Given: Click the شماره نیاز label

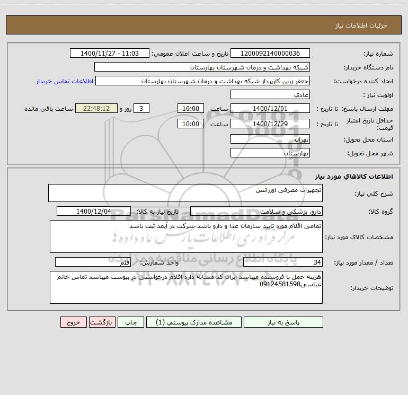Looking at the screenshot, I should [x=378, y=54].
